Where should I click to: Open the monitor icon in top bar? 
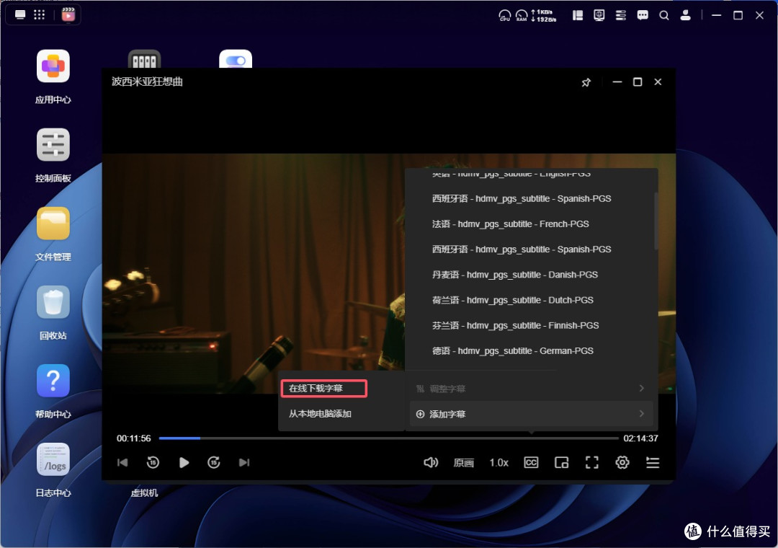pos(599,15)
